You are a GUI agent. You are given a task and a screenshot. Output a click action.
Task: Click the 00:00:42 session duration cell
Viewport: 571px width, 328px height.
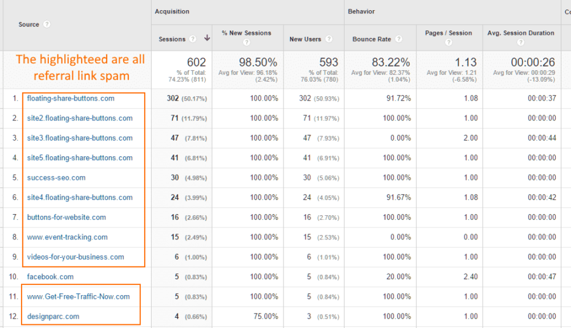point(542,198)
